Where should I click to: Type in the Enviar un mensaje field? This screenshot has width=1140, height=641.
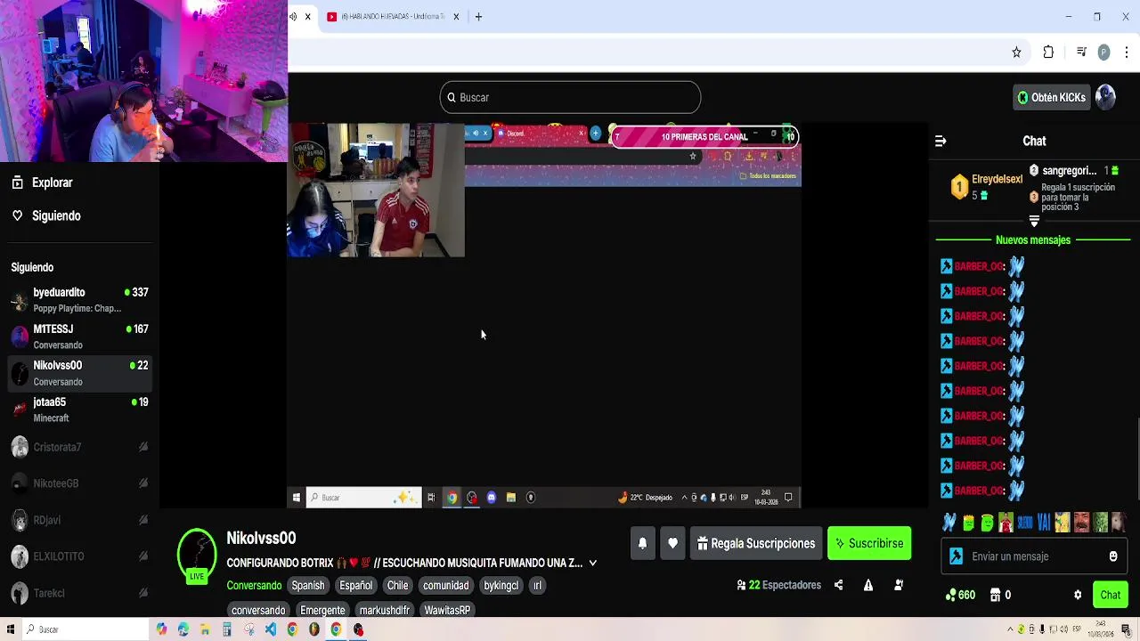pyautogui.click(x=1033, y=556)
